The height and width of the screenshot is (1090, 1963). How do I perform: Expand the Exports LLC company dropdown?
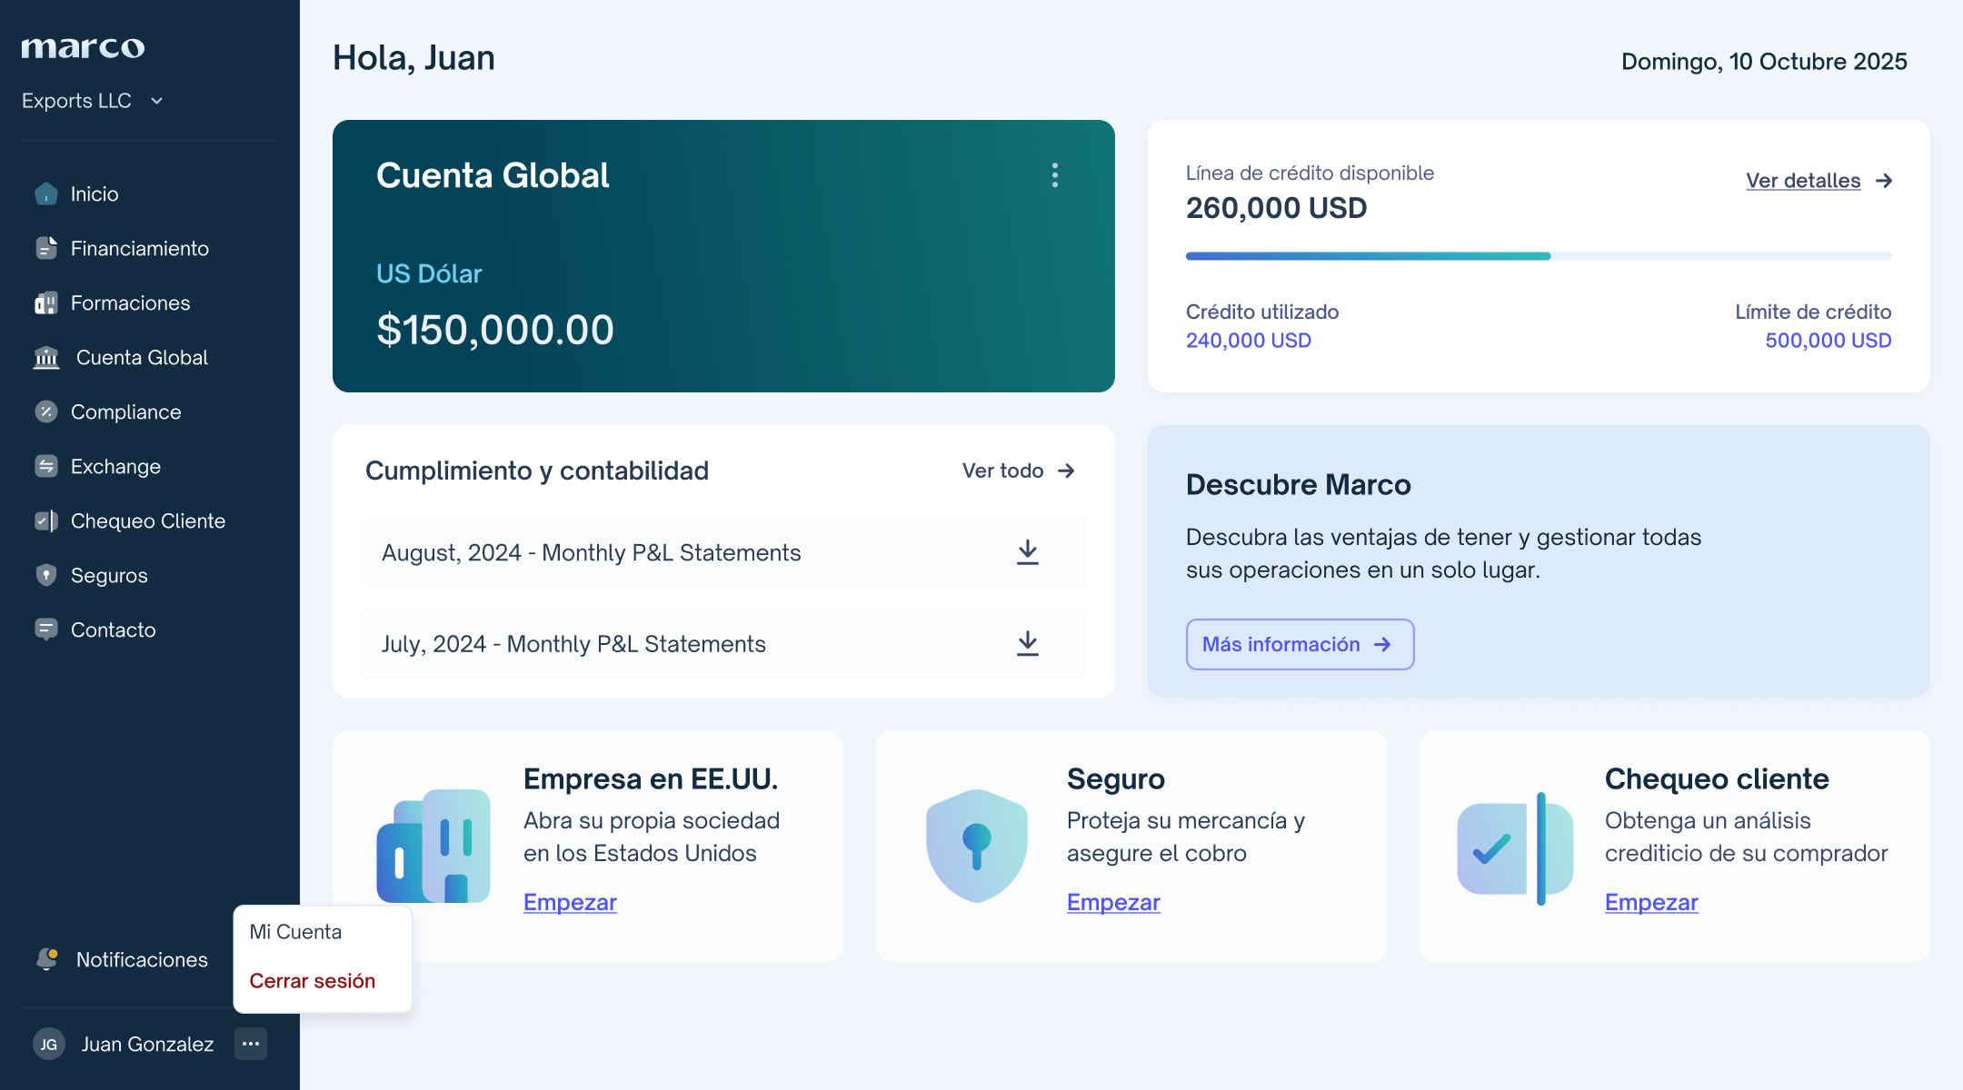coord(156,101)
